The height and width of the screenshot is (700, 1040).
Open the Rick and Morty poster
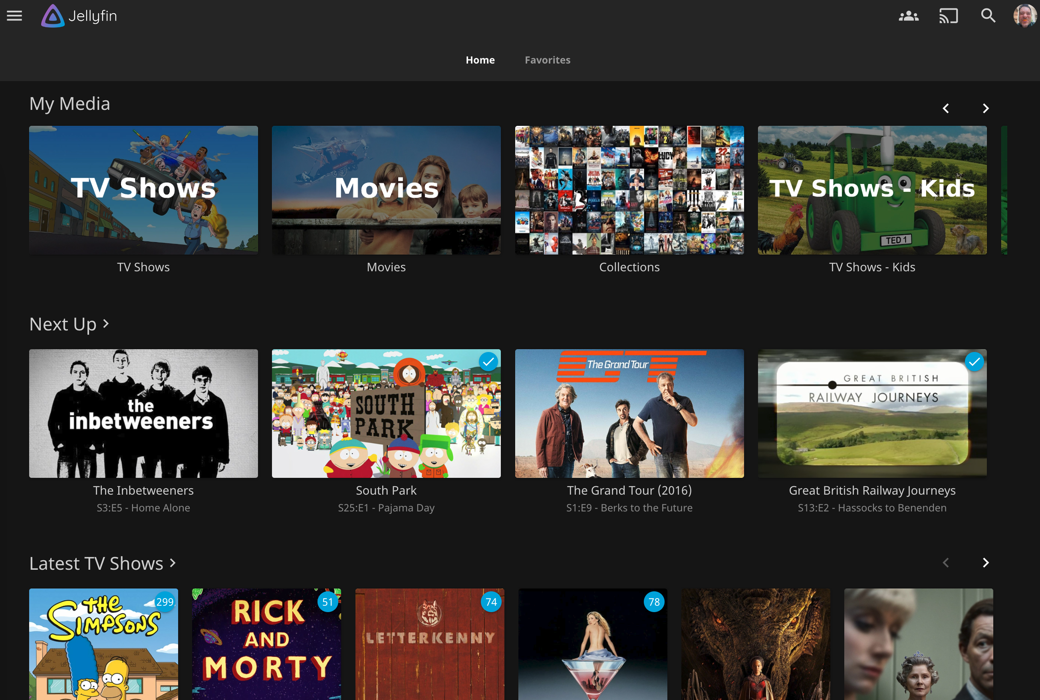(x=266, y=644)
